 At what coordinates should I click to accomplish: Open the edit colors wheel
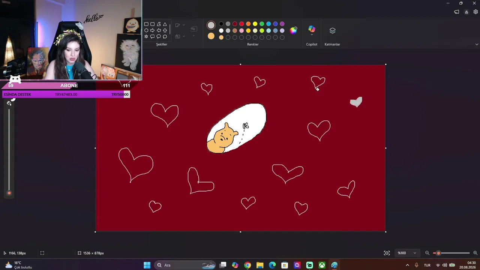click(x=293, y=30)
